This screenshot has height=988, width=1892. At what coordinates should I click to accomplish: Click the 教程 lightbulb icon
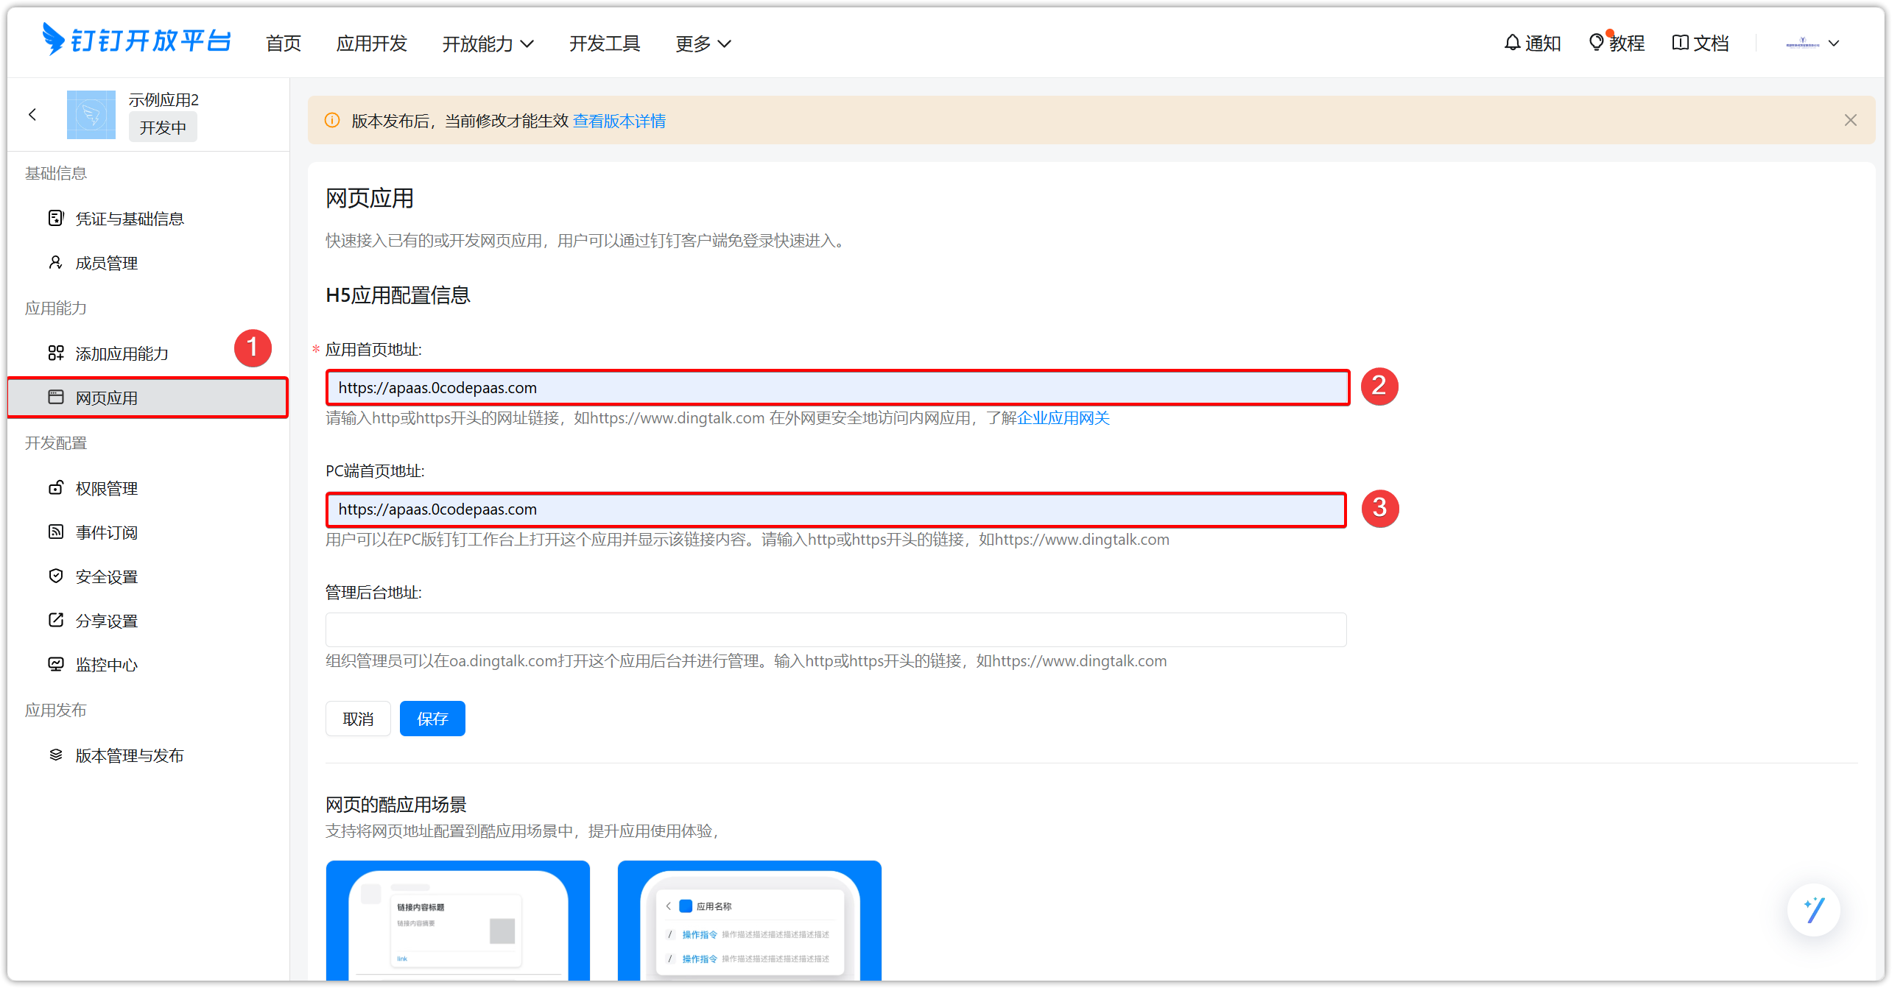click(x=1596, y=43)
